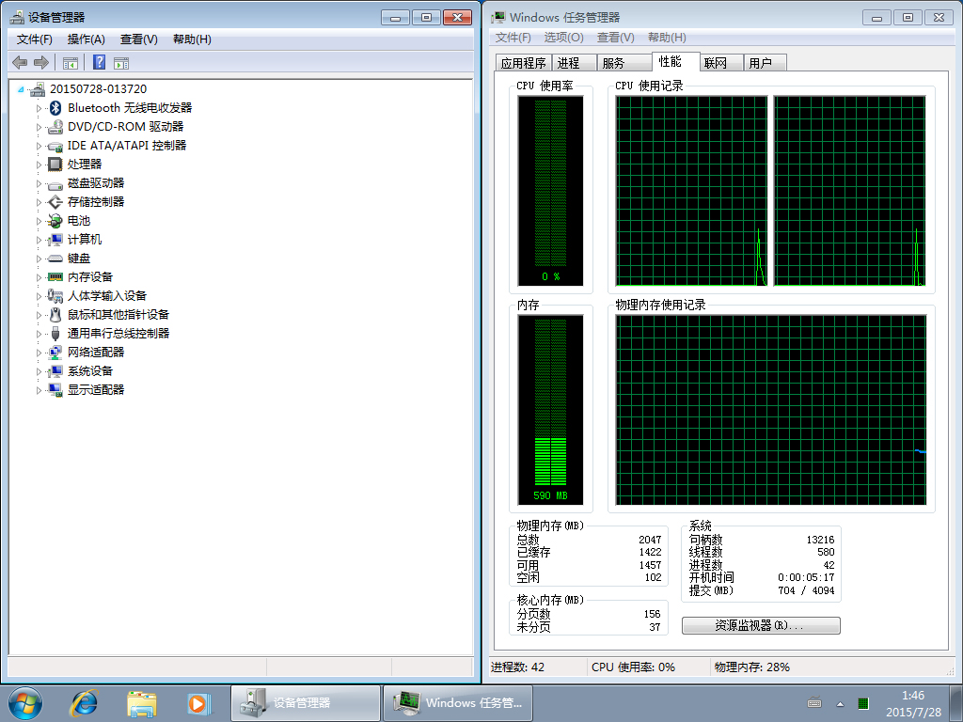Show hidden tray icons arrow

coord(840,703)
